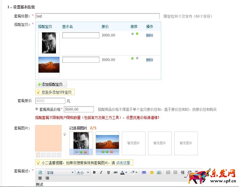239x187 pixels.
Task: Apply an ordered list in the editor
Action: (168, 172)
